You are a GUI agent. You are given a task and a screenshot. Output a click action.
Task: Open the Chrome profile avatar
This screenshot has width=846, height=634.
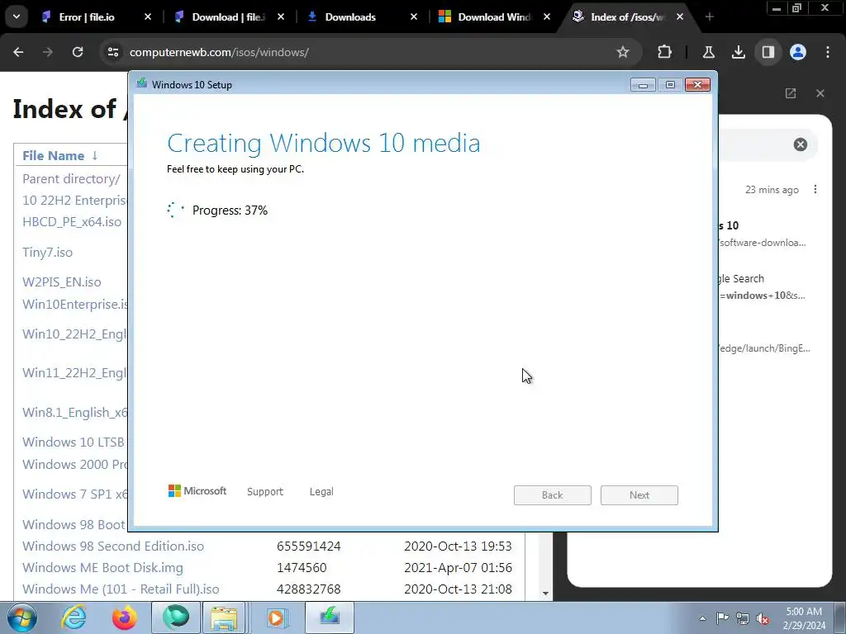point(798,52)
